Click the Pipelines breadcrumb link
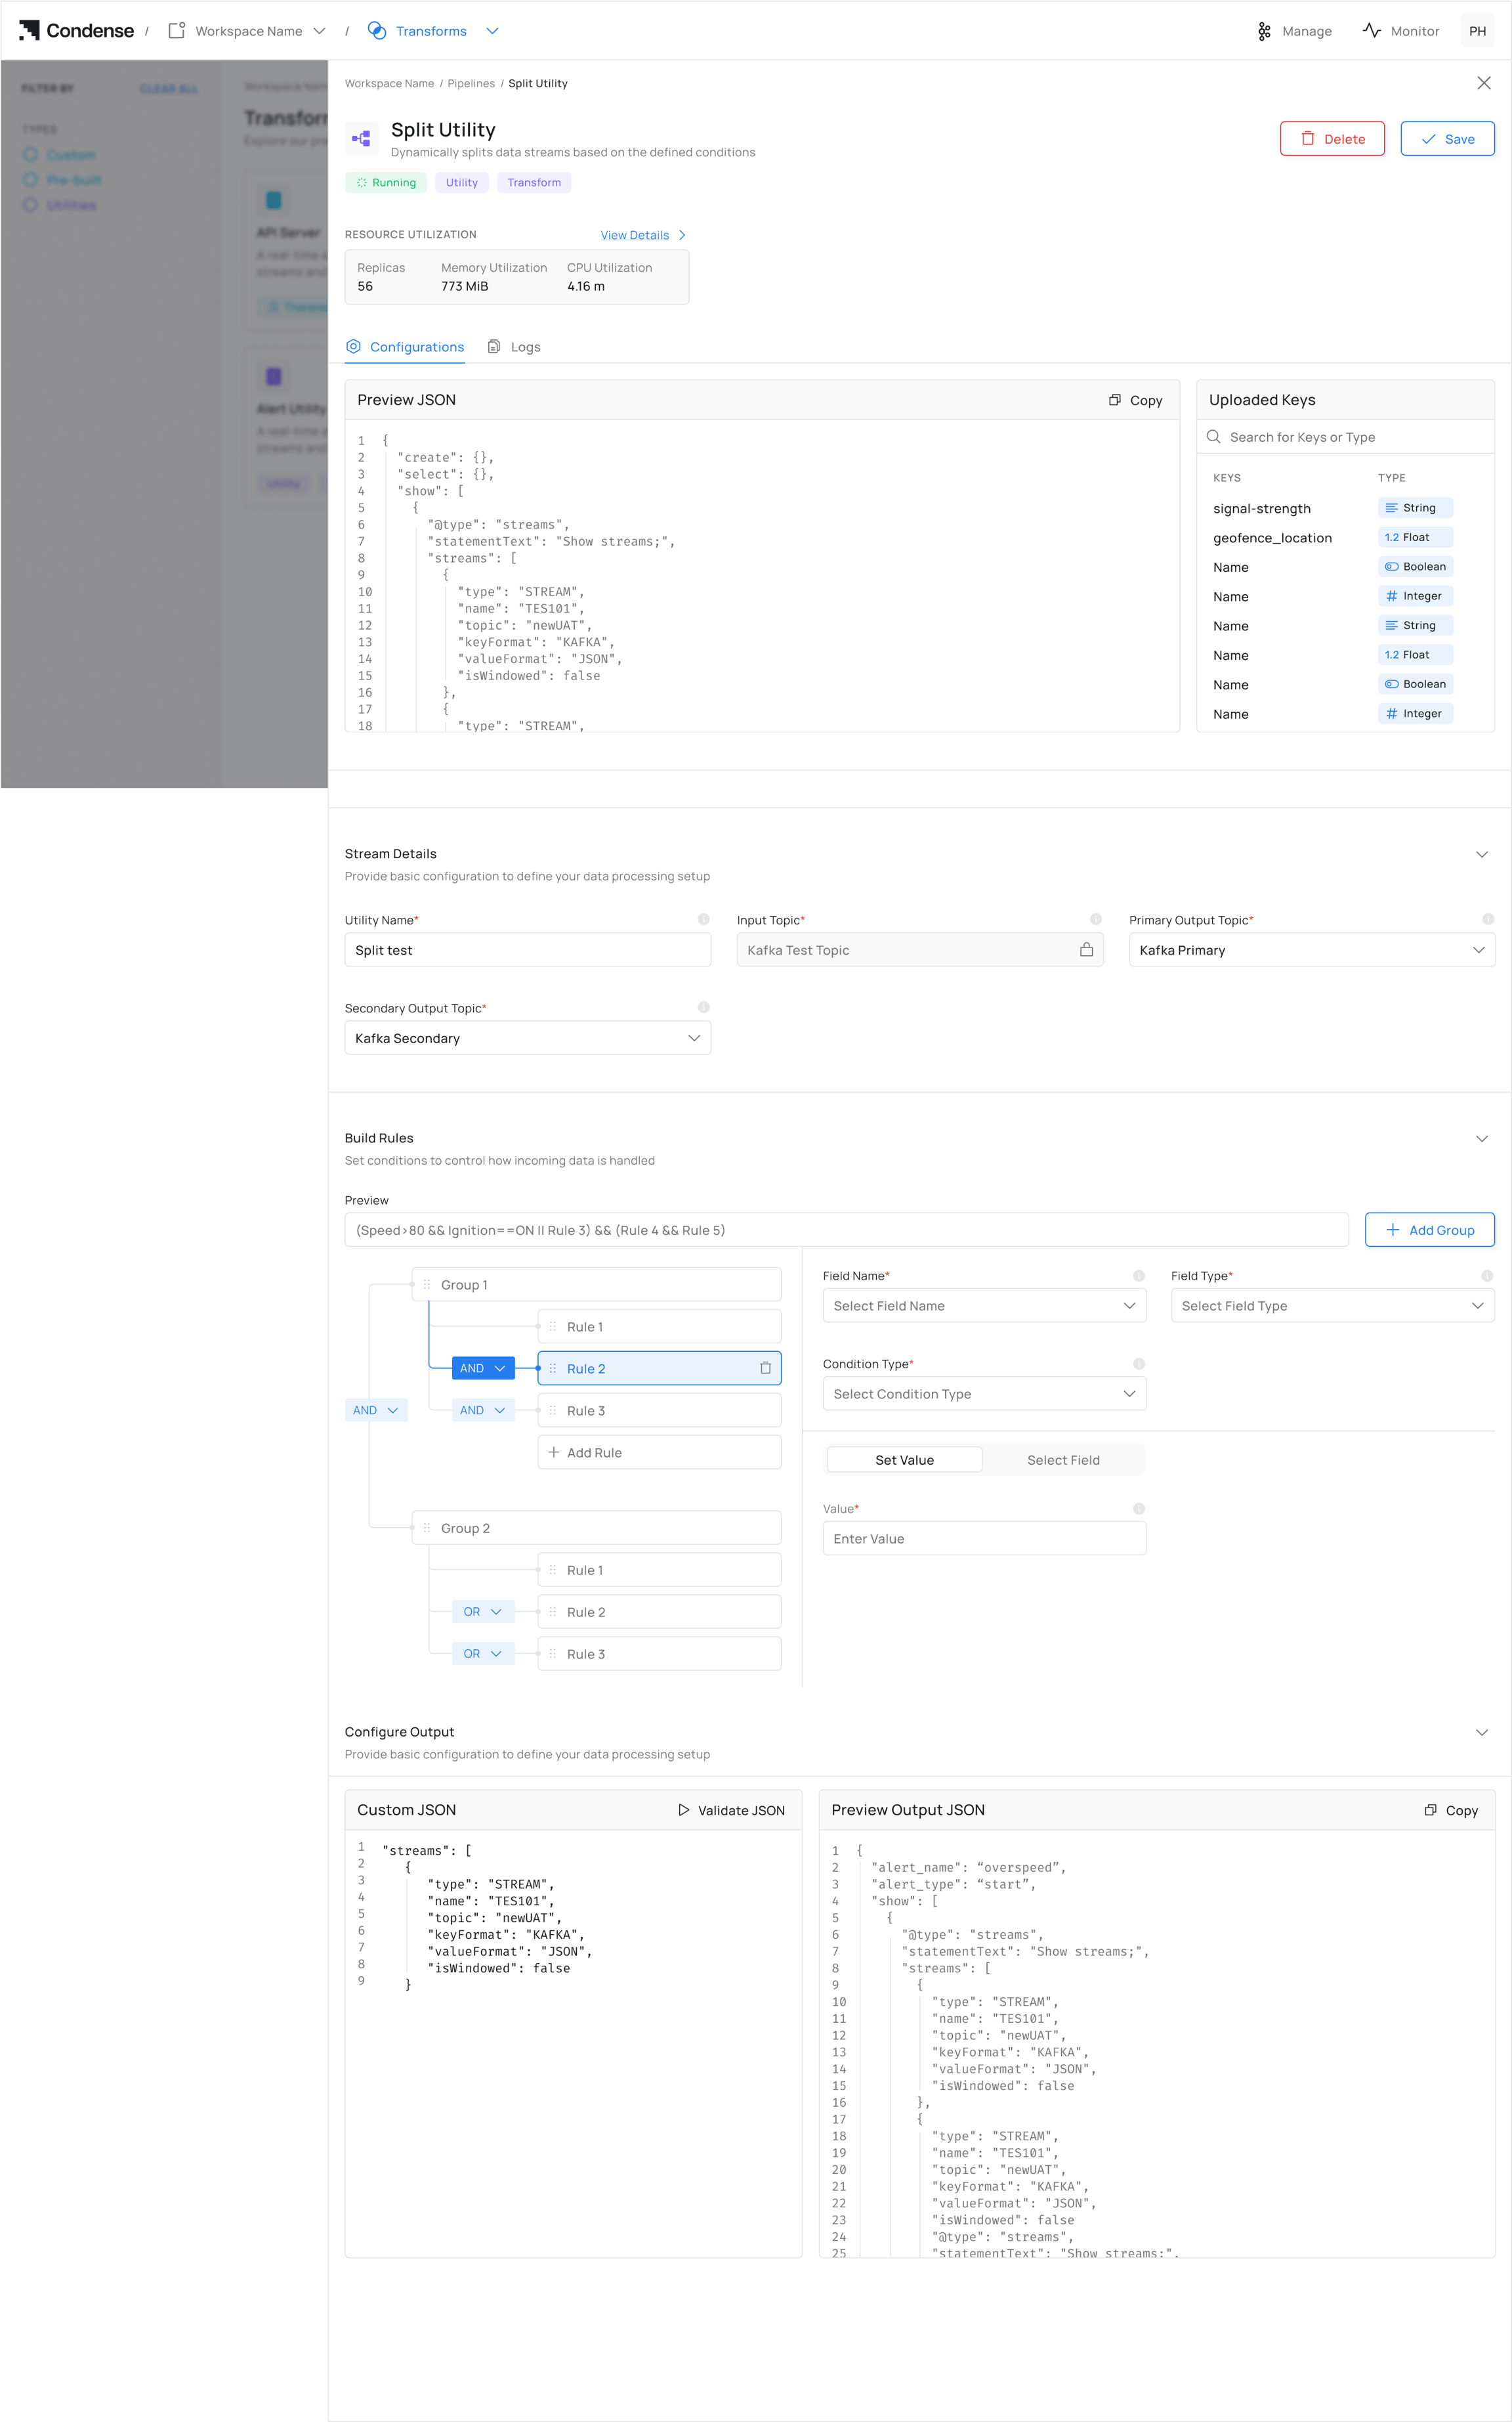1512x2422 pixels. click(x=471, y=84)
